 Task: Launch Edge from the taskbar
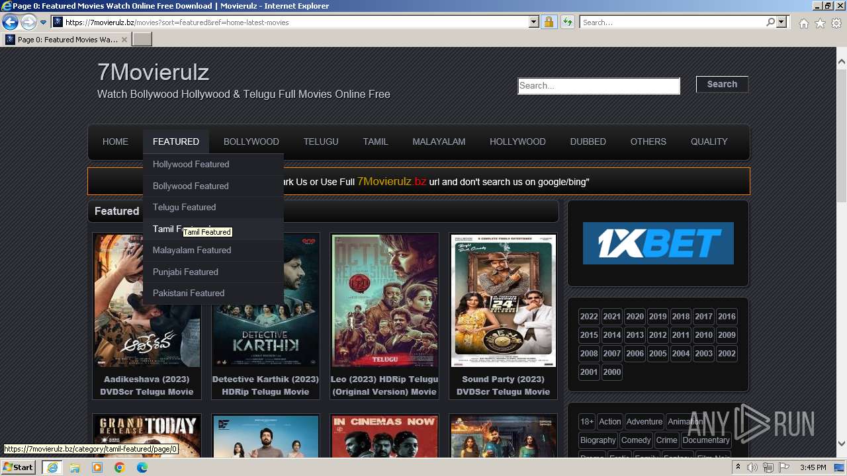[x=142, y=467]
